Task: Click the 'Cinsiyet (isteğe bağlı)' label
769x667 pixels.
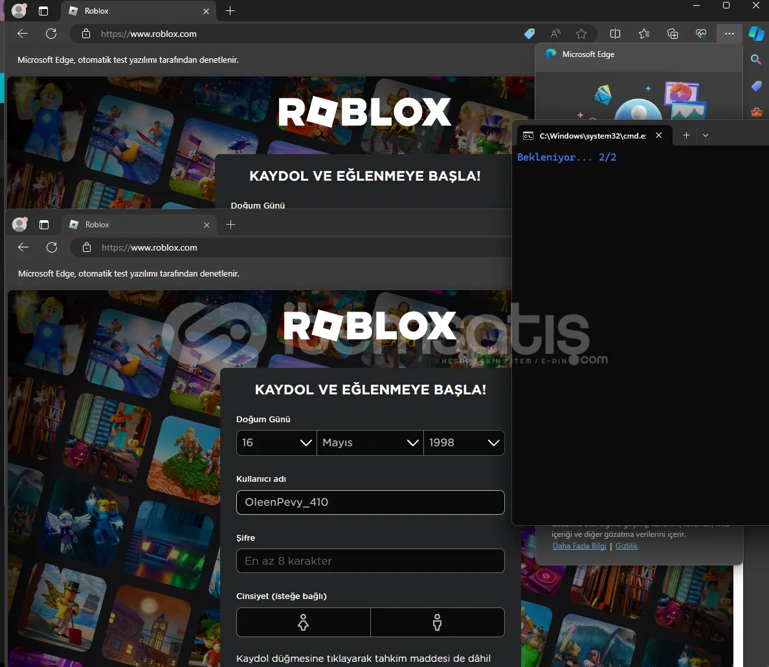Action: pos(282,596)
